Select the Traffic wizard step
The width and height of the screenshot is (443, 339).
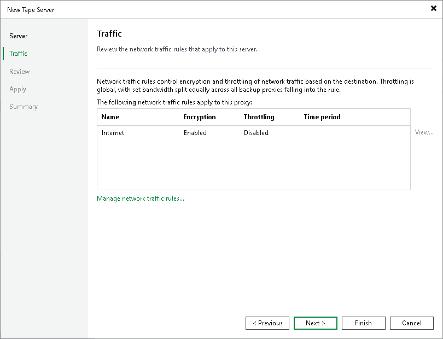point(18,54)
